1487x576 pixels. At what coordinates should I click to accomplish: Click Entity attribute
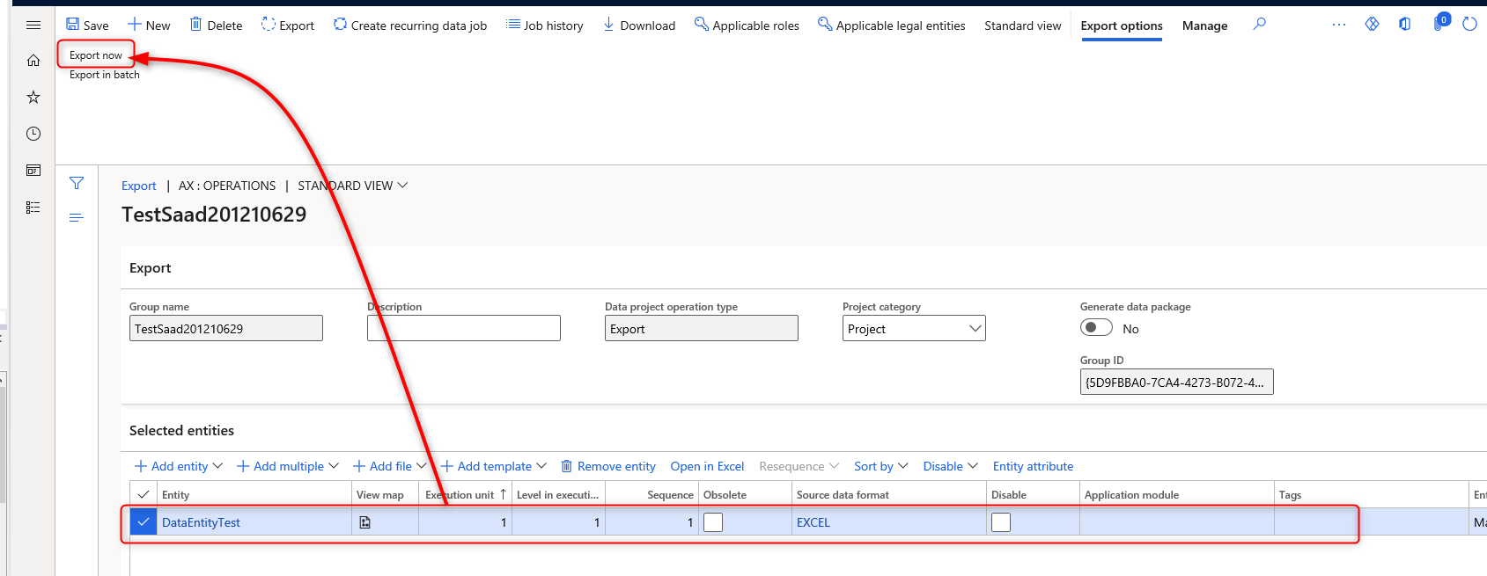pos(1034,466)
